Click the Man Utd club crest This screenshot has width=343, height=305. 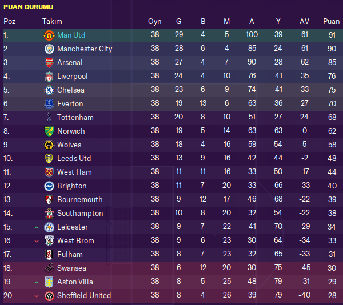[49, 35]
